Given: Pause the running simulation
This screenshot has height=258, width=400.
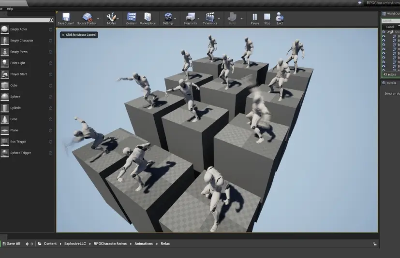Looking at the screenshot, I should pos(255,18).
